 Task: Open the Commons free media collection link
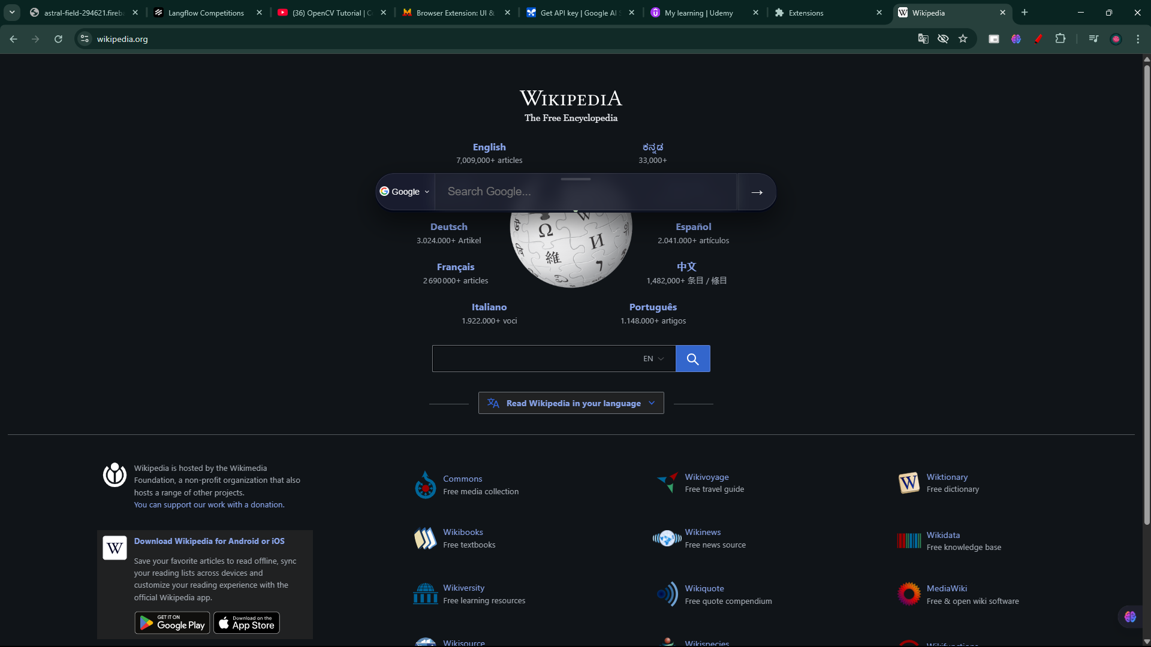[x=462, y=479]
